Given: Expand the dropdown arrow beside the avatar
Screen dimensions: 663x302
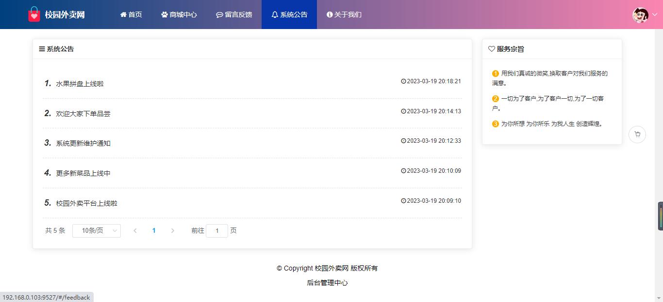Looking at the screenshot, I should (654, 15).
